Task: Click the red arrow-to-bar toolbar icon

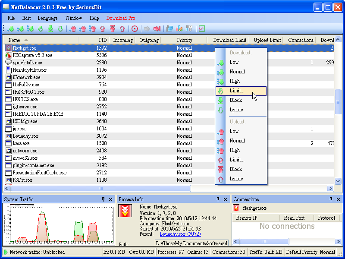Action: (x=157, y=28)
